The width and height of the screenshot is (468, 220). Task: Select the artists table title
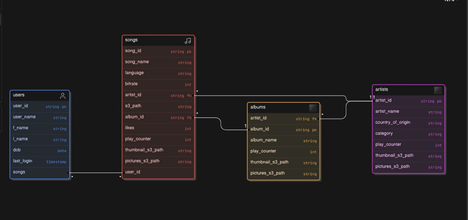(382, 89)
